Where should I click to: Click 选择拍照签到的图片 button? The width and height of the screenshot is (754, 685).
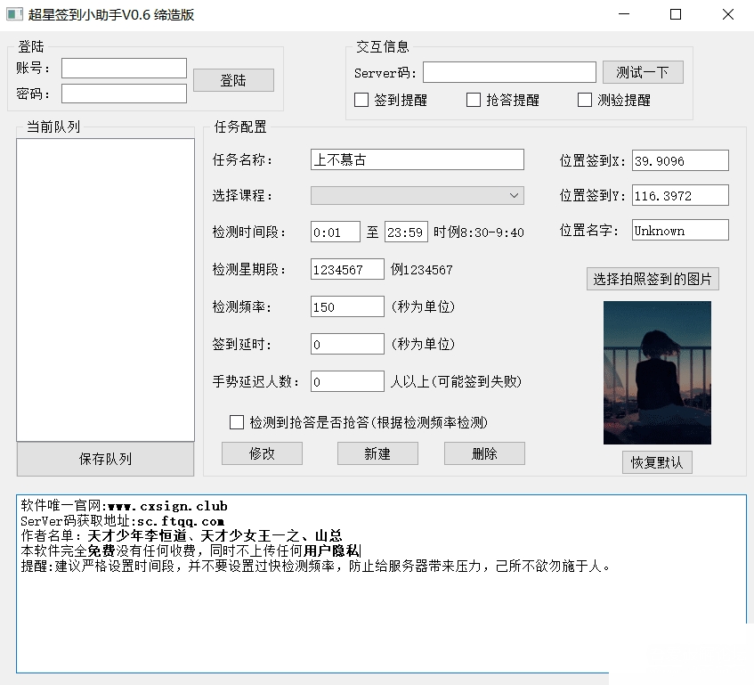pos(653,278)
